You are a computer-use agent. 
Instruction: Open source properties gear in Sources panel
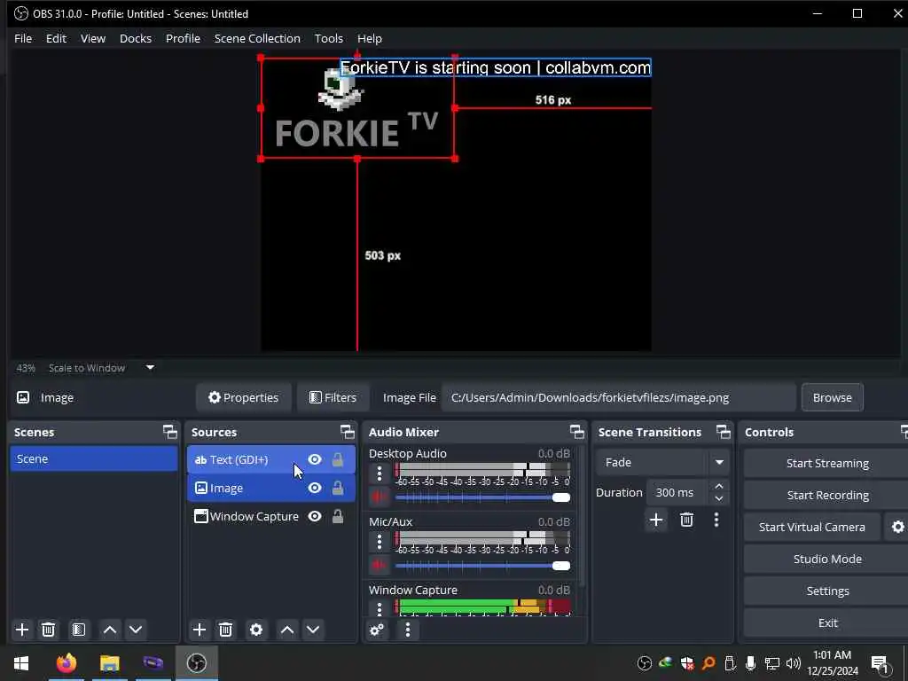[256, 630]
